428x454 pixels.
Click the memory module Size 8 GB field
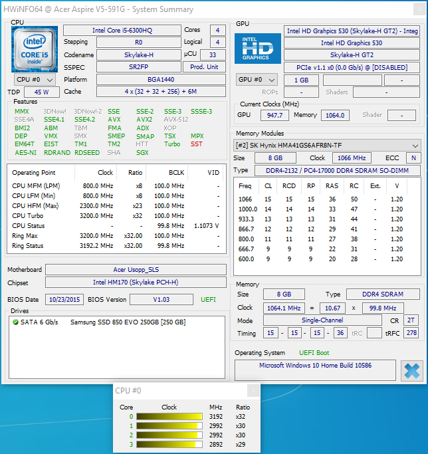click(275, 158)
